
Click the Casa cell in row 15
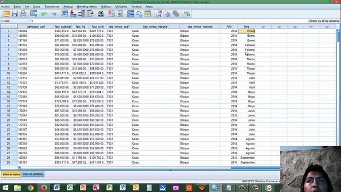coord(156,97)
